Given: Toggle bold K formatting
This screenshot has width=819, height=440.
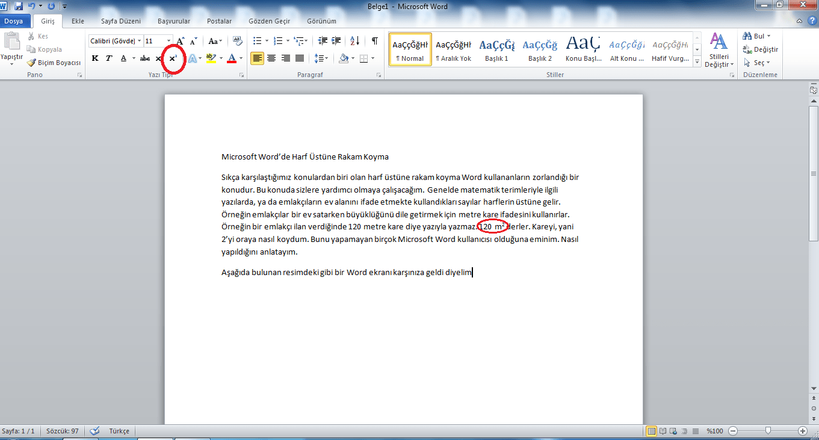Looking at the screenshot, I should click(95, 58).
